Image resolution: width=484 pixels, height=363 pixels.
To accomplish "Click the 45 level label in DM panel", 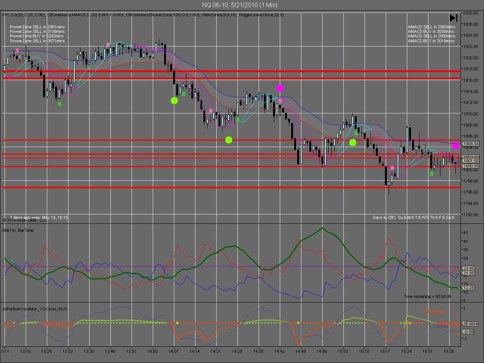I will (x=466, y=233).
